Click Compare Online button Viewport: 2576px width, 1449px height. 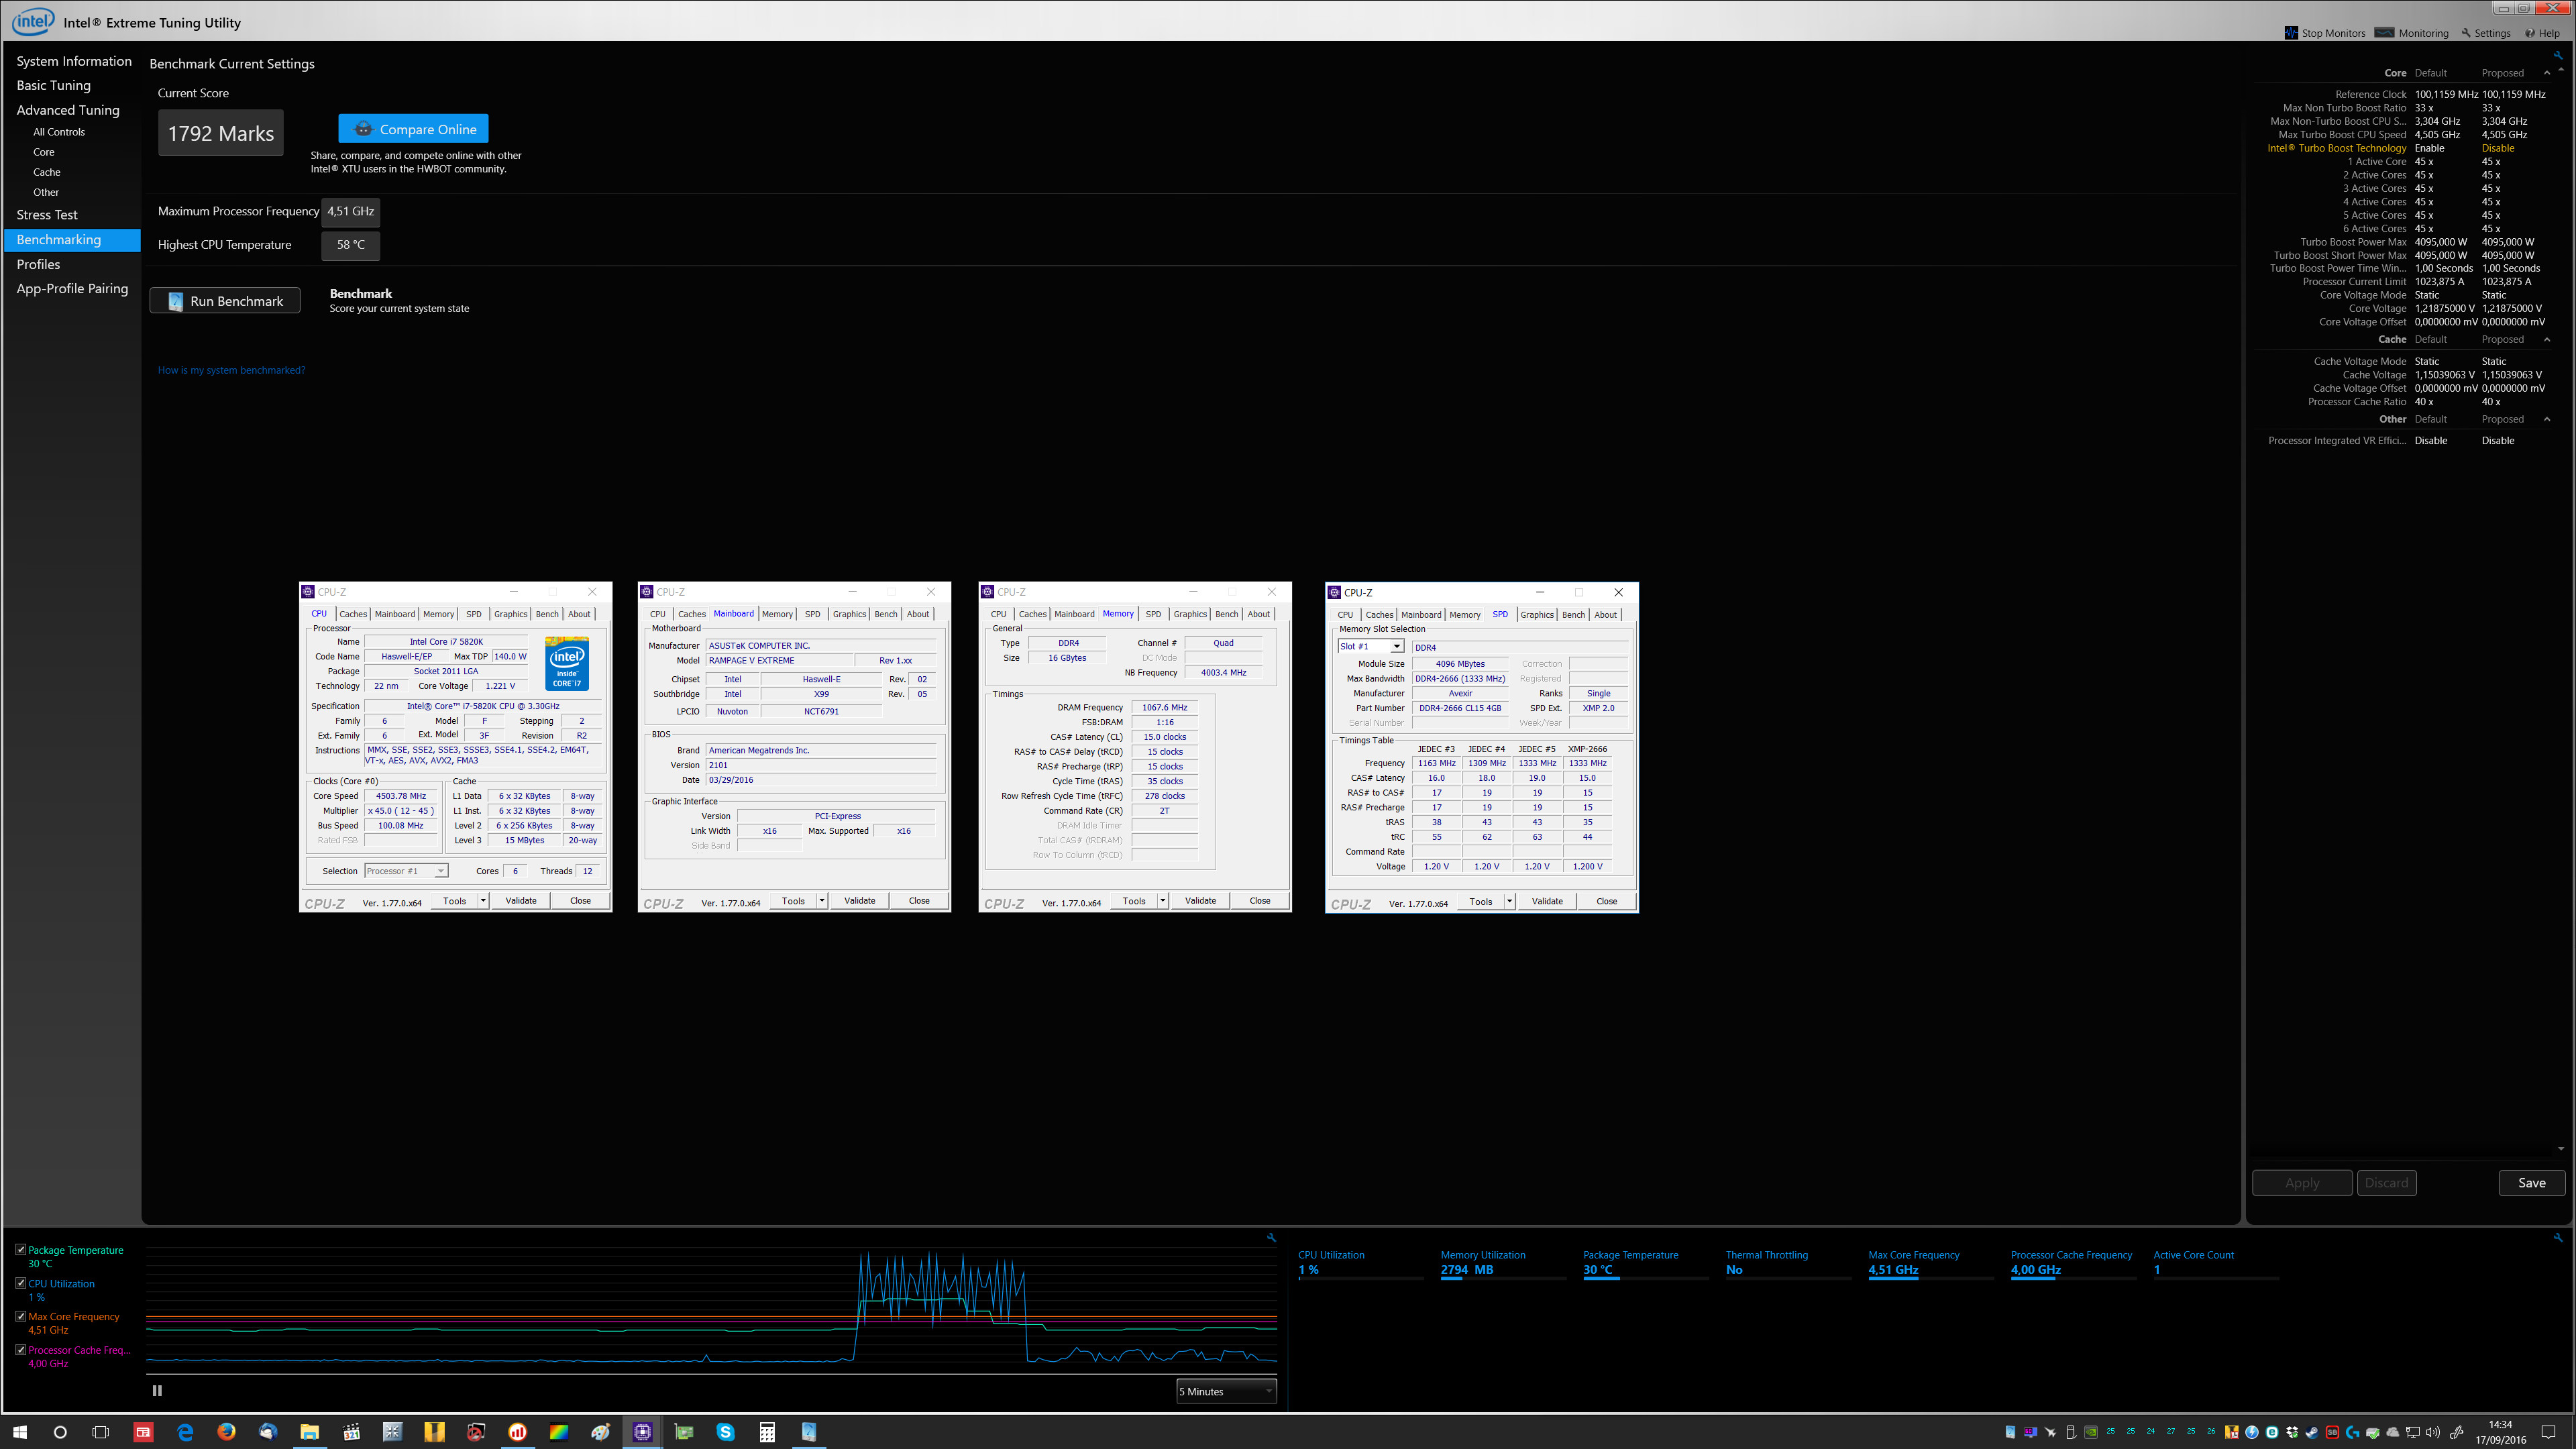[x=413, y=129]
